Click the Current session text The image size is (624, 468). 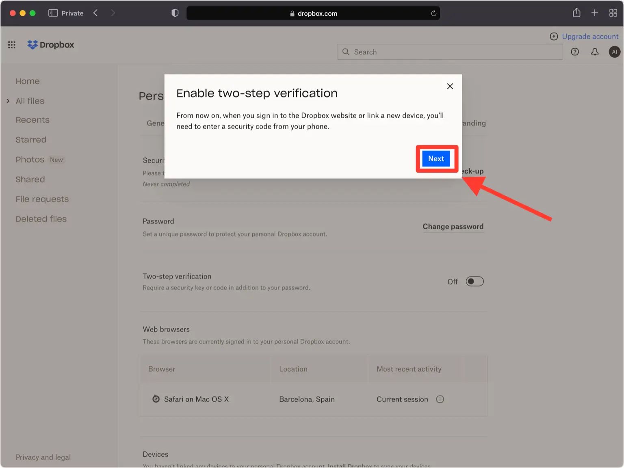402,399
